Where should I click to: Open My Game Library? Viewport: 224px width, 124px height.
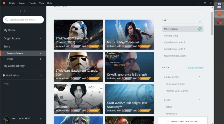tap(14, 66)
